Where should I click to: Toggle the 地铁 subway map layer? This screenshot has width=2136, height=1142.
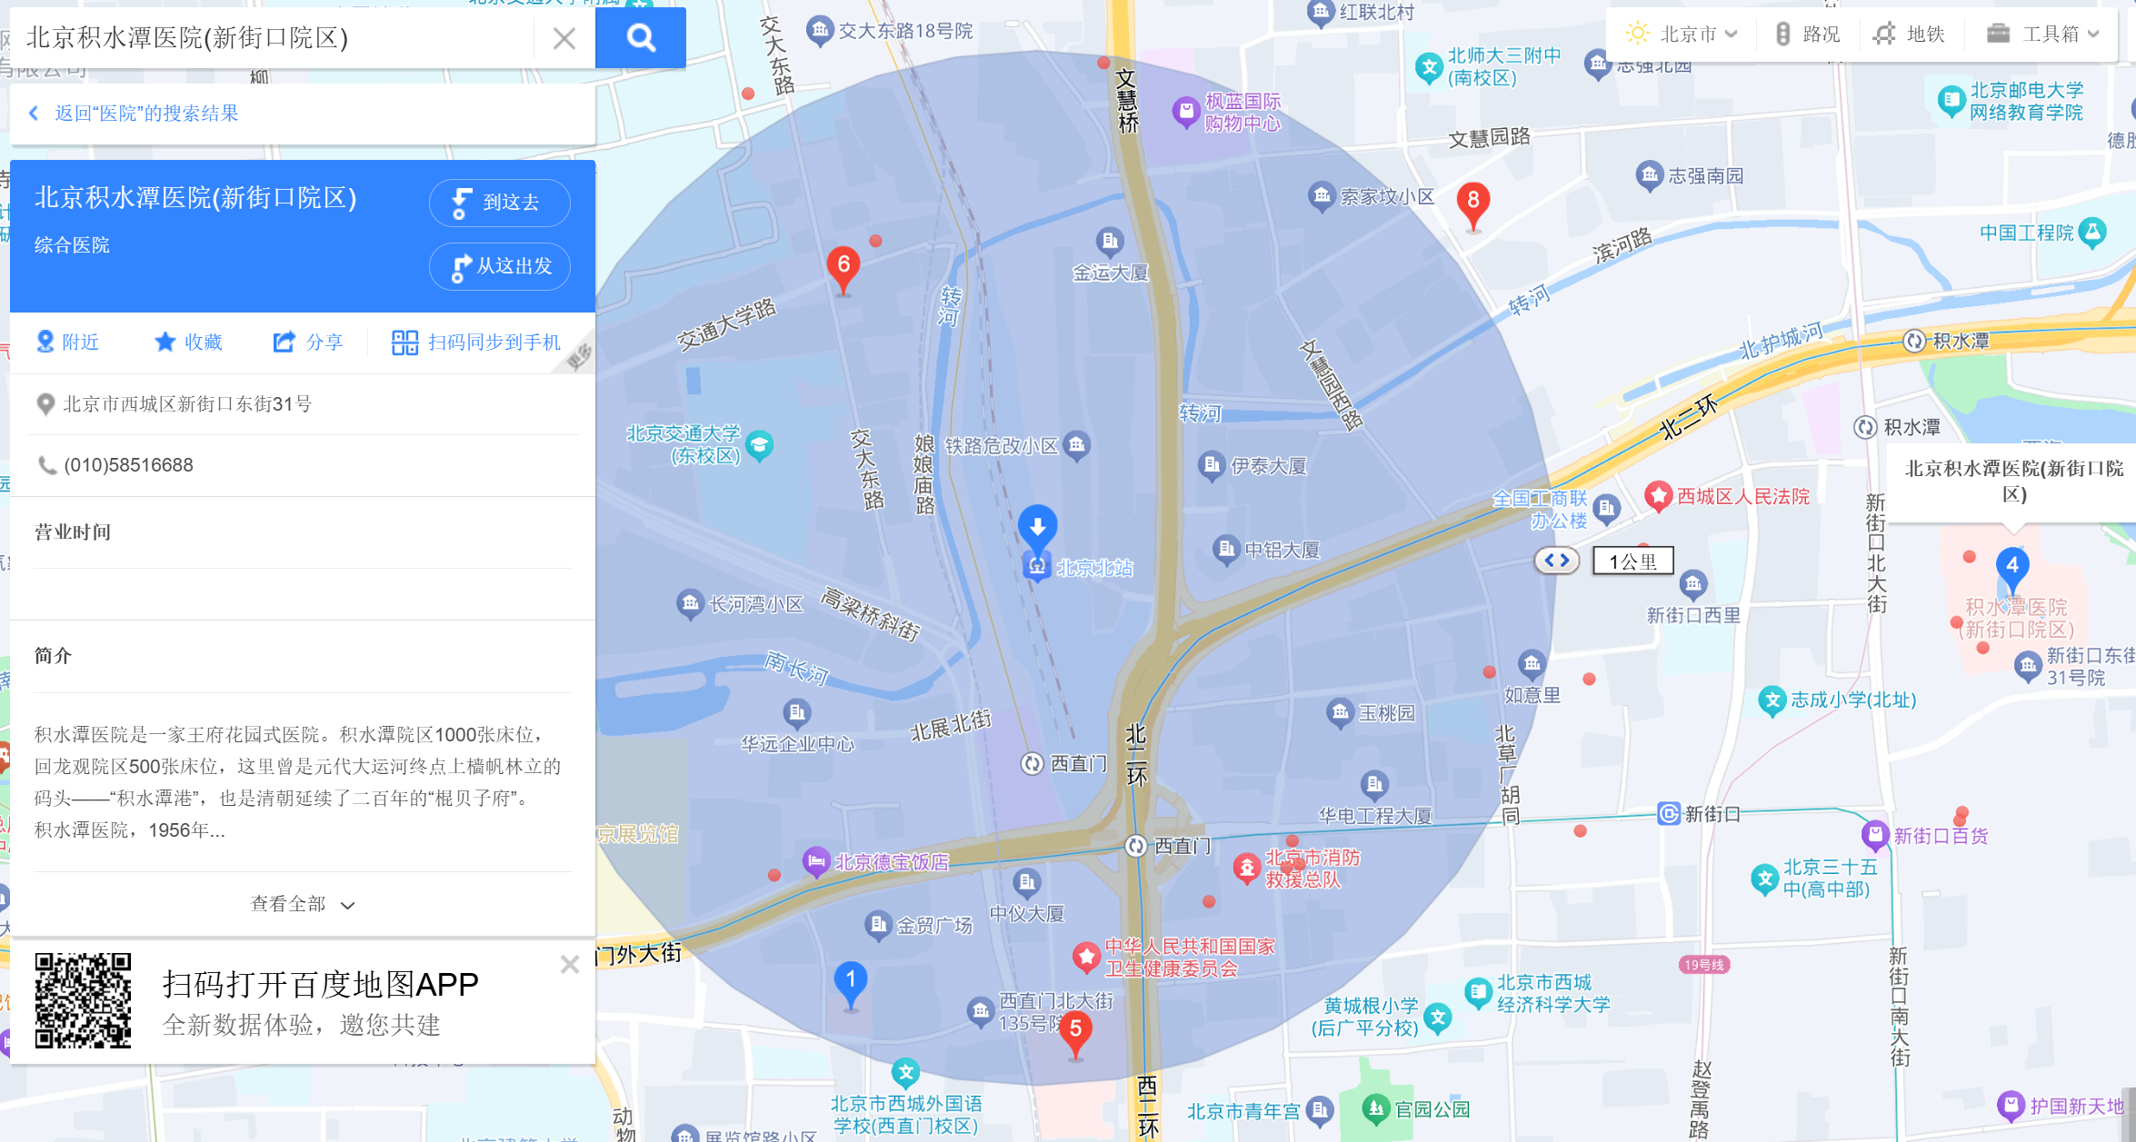point(1910,35)
